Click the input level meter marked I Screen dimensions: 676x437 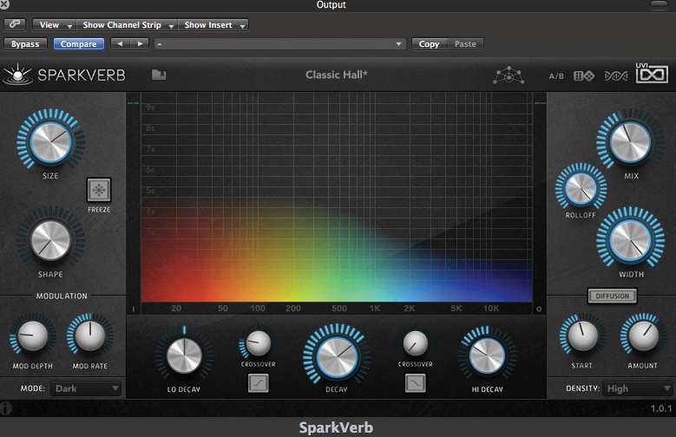(134, 205)
